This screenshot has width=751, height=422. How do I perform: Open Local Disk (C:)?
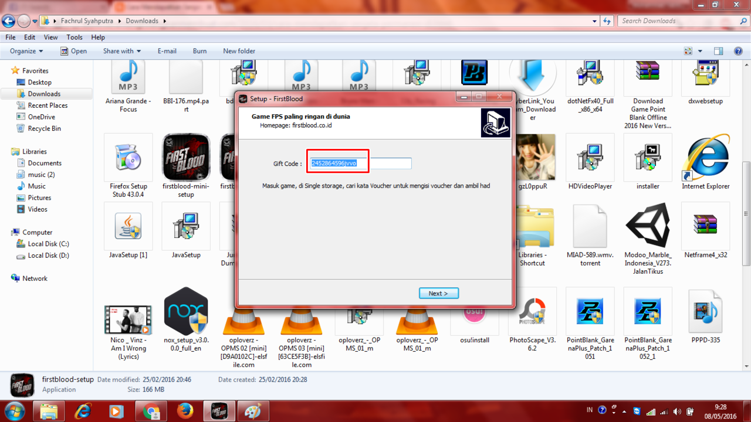(x=48, y=244)
